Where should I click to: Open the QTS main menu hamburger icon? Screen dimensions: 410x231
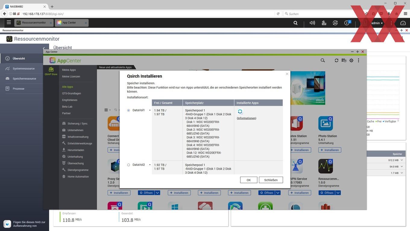pos(9,23)
